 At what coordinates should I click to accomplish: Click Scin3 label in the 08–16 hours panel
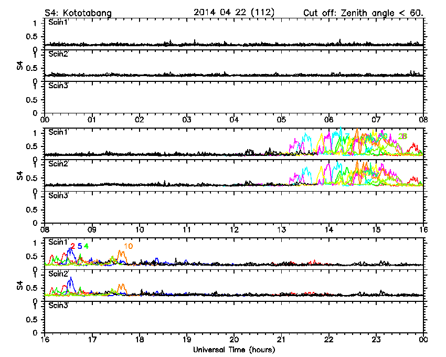58,195
